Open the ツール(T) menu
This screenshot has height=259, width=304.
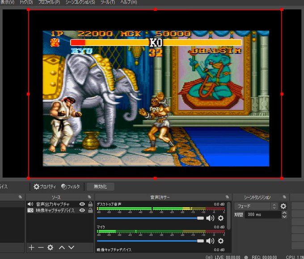tap(108, 2)
